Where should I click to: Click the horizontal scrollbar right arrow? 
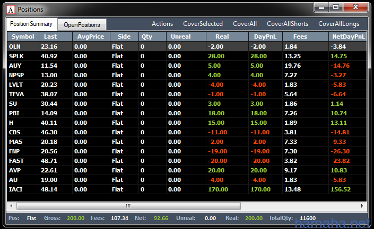pyautogui.click(x=362, y=206)
